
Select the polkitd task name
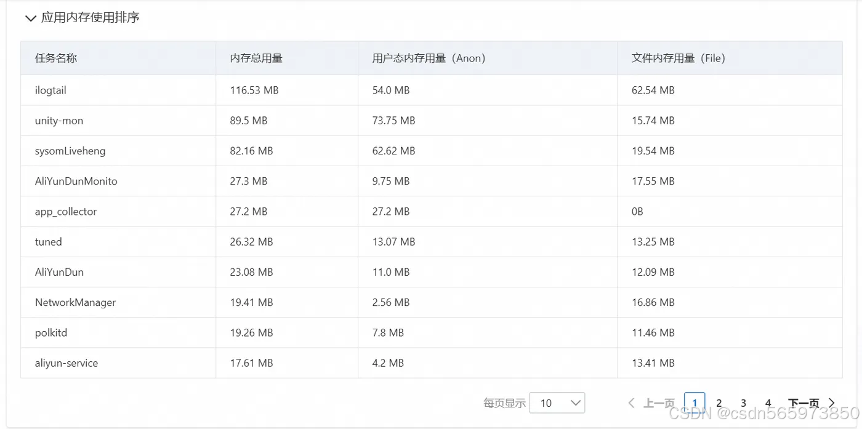click(51, 332)
